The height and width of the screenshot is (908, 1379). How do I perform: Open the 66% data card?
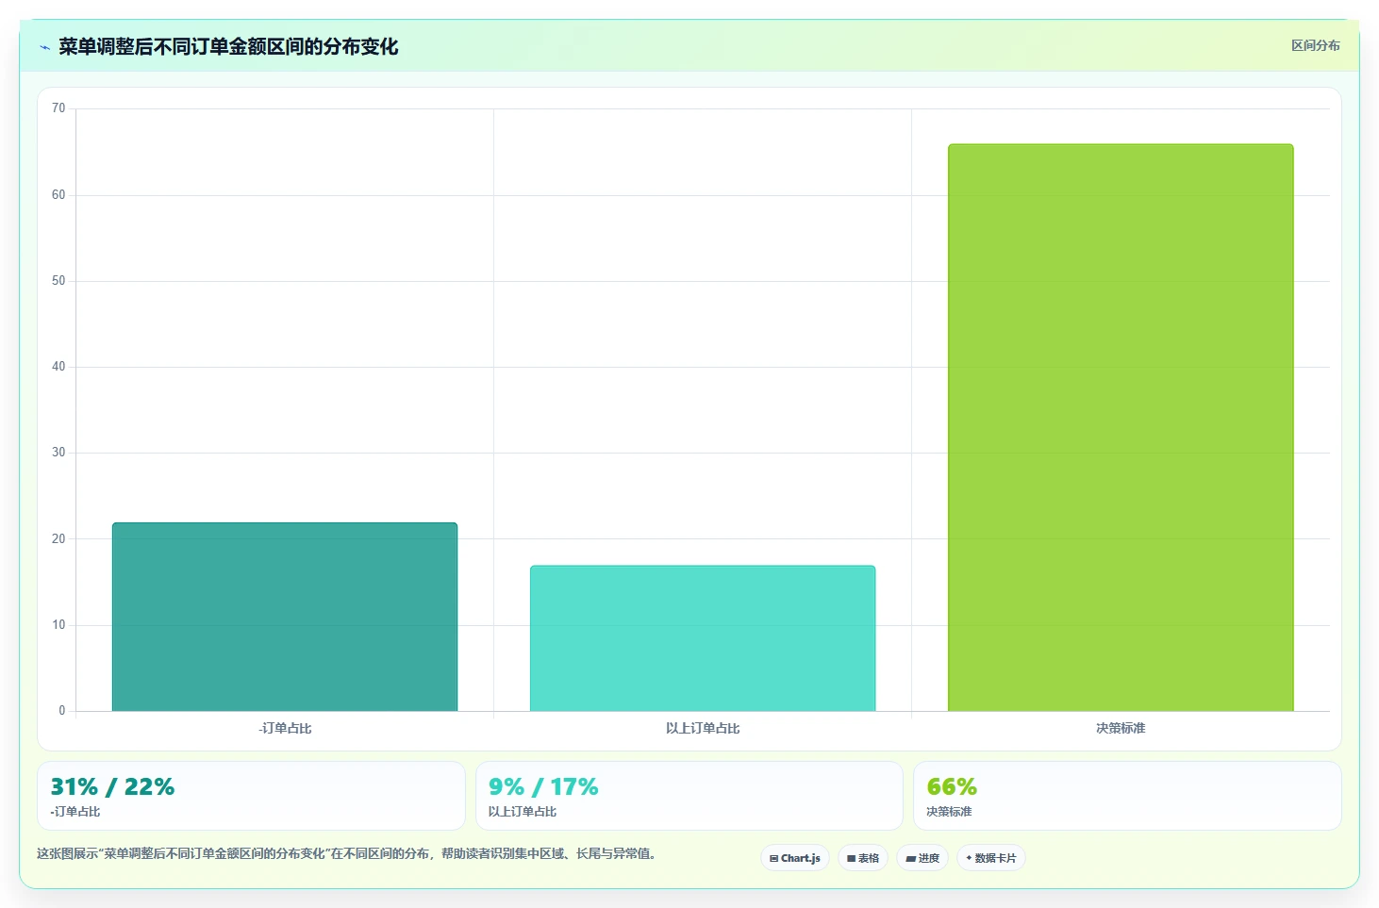[1127, 796]
